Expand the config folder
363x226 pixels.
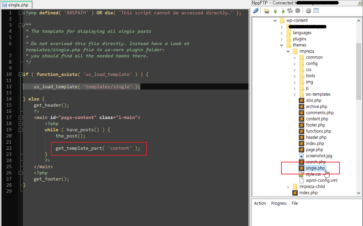pyautogui.click(x=294, y=64)
